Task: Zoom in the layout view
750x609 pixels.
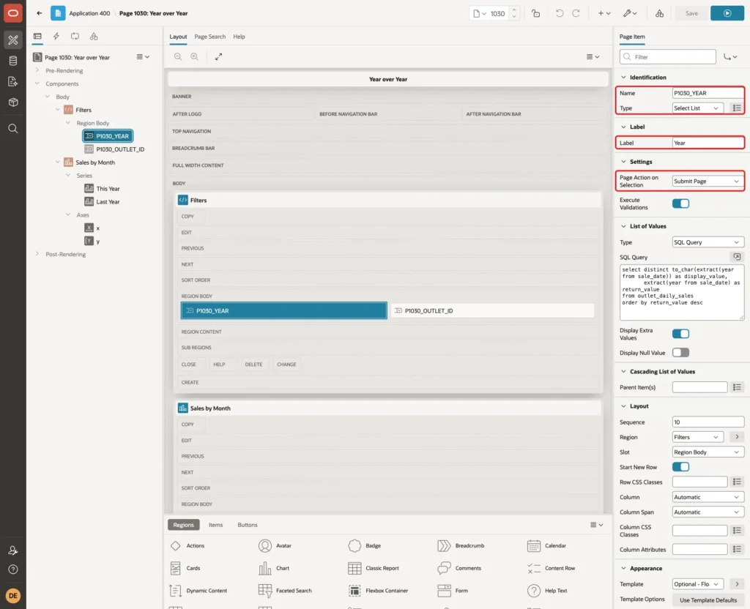Action: click(x=195, y=56)
